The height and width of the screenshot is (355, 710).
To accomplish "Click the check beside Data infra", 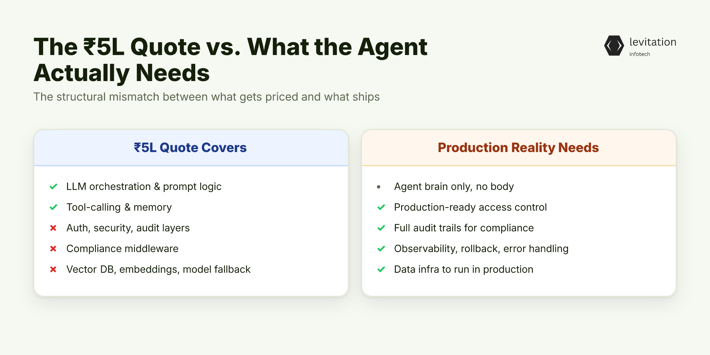I will 381,270.
